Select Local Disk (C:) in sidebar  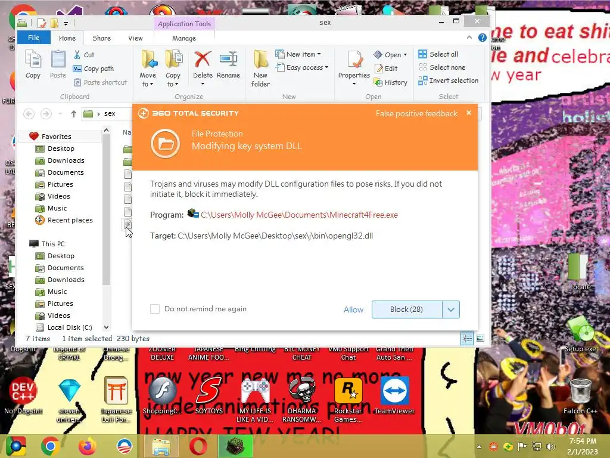pyautogui.click(x=70, y=327)
